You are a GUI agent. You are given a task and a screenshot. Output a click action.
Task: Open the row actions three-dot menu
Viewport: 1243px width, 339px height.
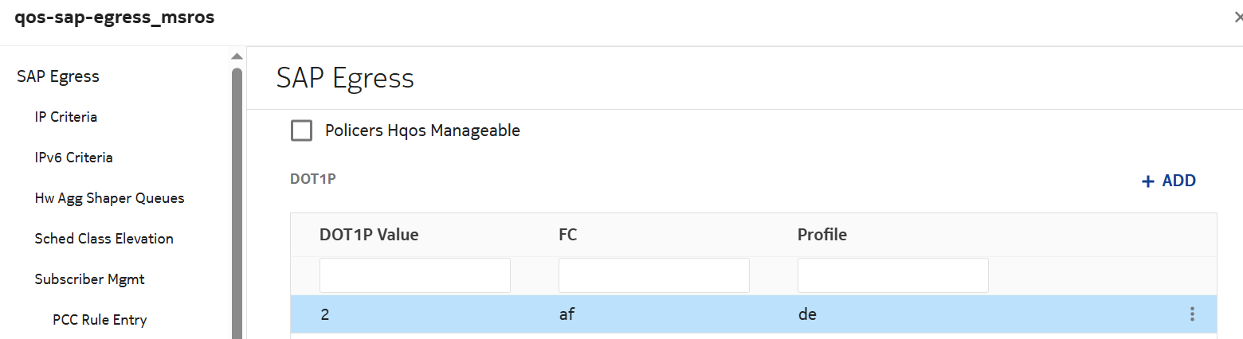point(1192,314)
